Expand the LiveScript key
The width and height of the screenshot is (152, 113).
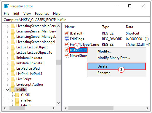point(7,79)
